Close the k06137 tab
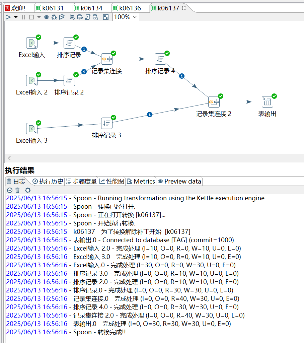The width and height of the screenshot is (304, 343). tap(184, 8)
